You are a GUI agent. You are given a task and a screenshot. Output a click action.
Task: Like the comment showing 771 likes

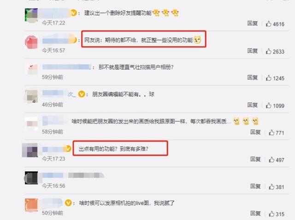tap(271, 132)
